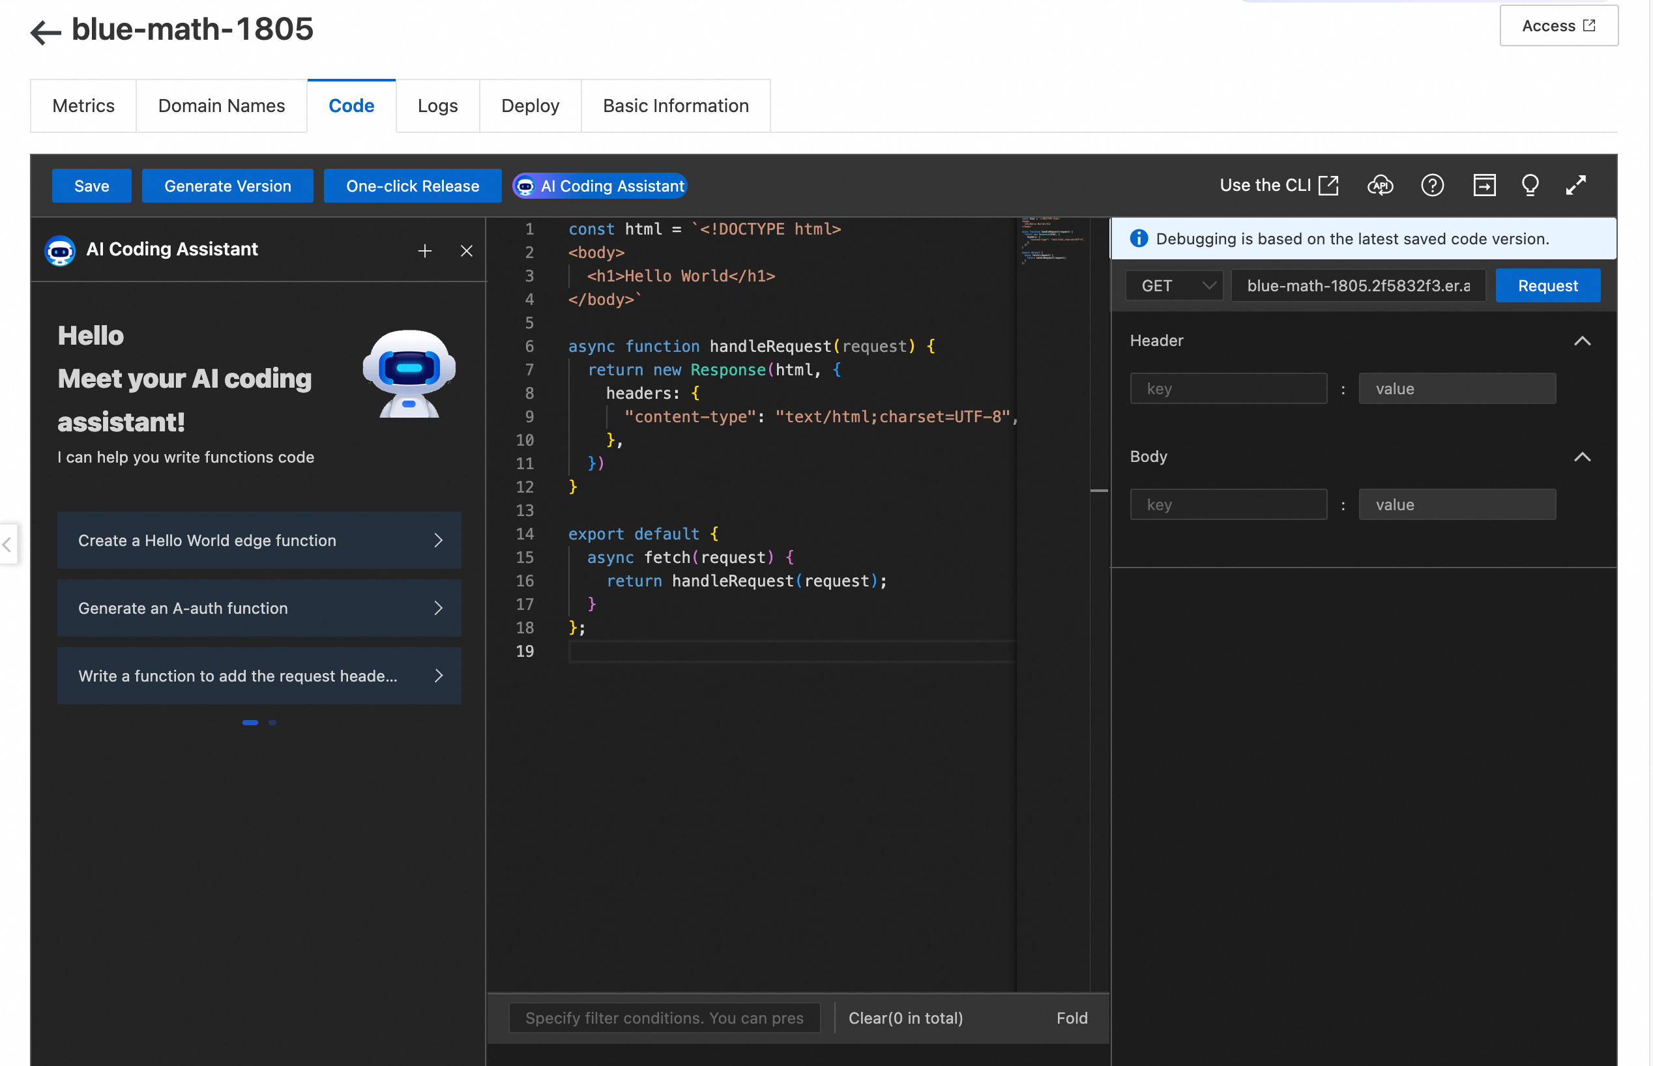Image resolution: width=1653 pixels, height=1066 pixels.
Task: Collapse the Header section
Action: point(1582,341)
